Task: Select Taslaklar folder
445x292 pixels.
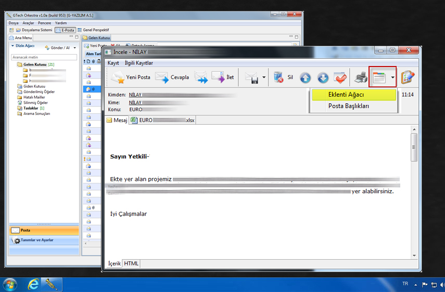Action: coord(31,108)
